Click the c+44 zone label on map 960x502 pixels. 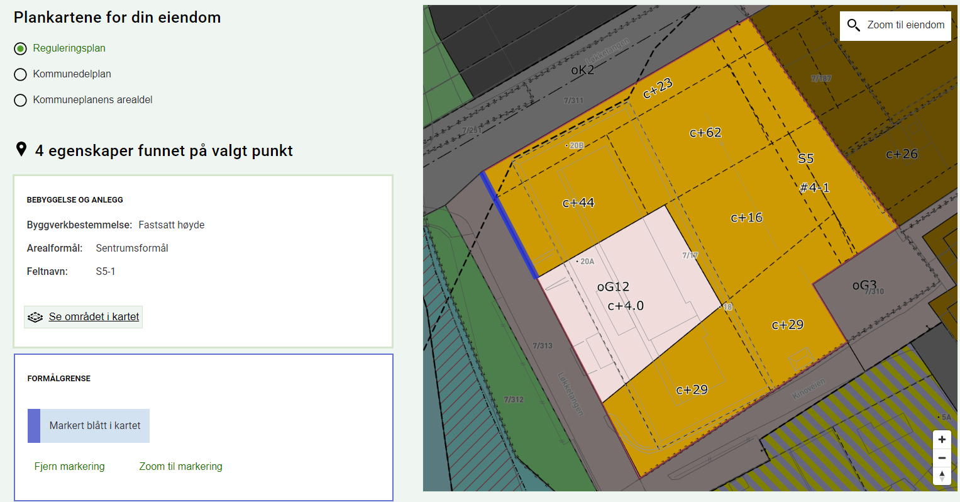click(578, 203)
